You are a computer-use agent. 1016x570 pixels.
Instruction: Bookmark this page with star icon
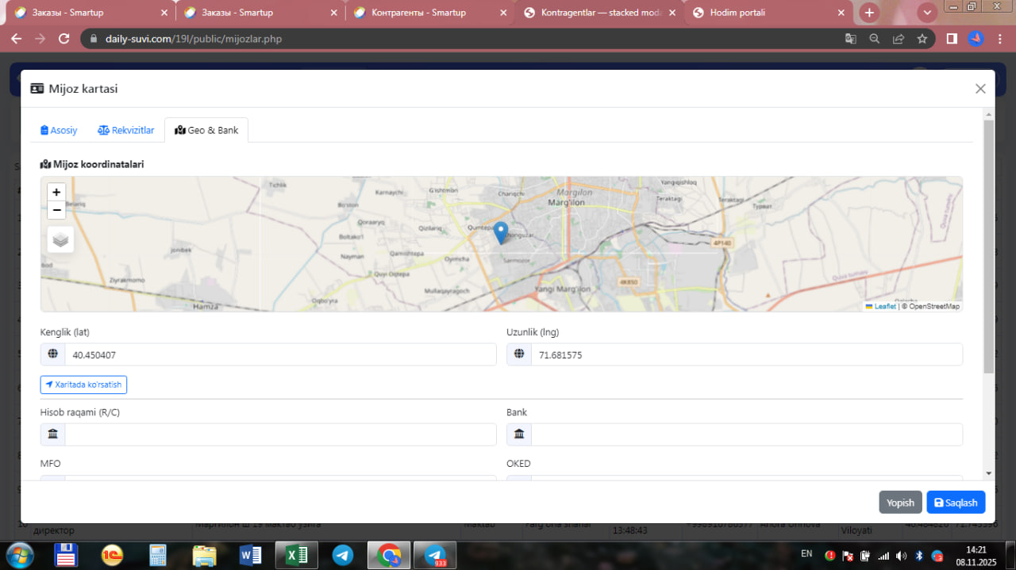tap(922, 39)
